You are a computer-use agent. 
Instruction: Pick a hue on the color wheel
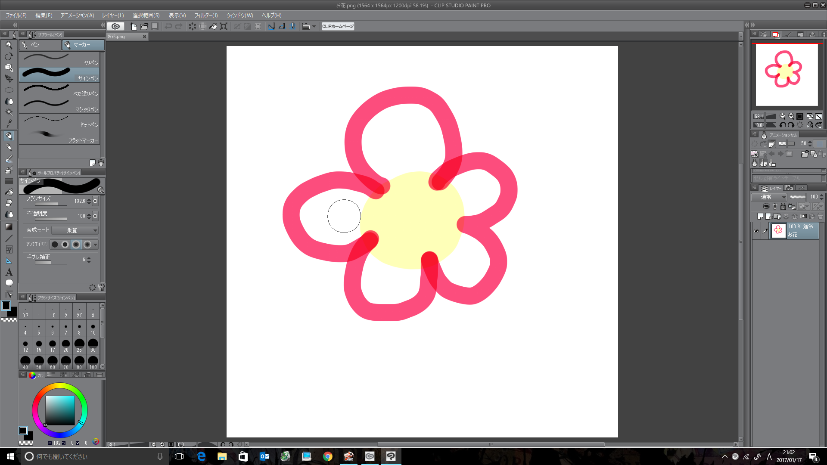(x=60, y=386)
